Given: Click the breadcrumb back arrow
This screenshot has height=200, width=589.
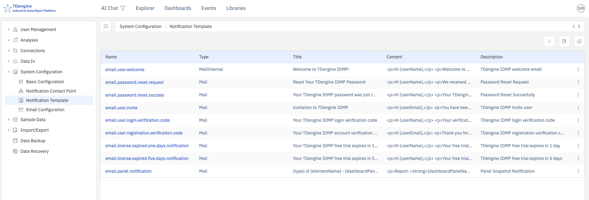Looking at the screenshot, I should click(x=573, y=26).
